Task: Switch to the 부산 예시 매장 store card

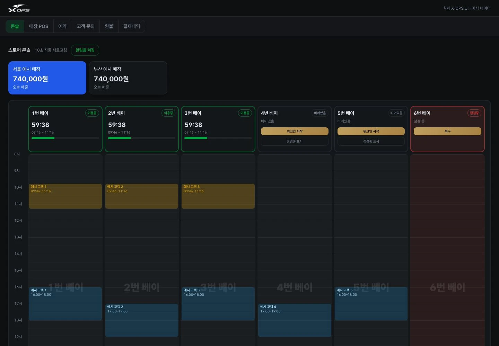Action: tap(128, 78)
